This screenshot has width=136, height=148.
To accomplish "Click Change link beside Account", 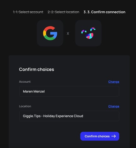I will (x=114, y=82).
